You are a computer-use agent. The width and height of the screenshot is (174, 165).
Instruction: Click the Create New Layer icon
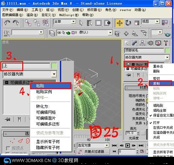[x=117, y=33]
